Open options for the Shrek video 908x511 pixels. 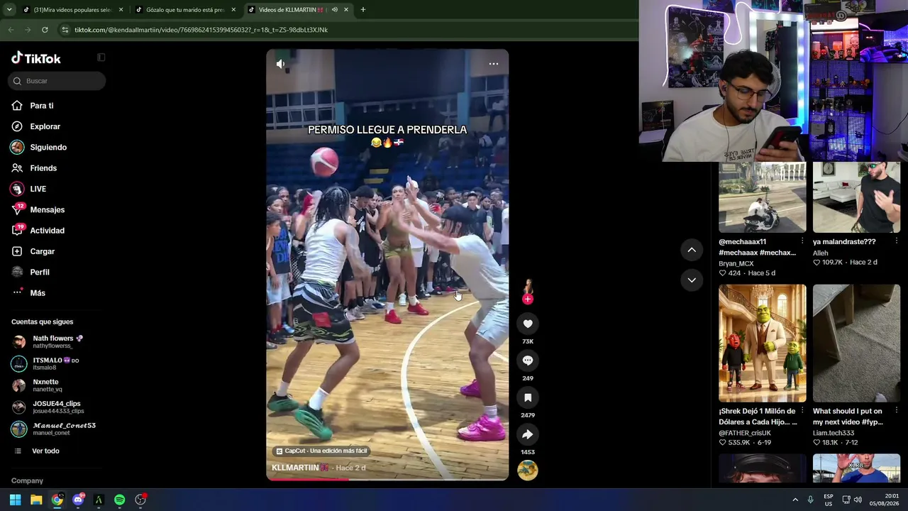802,411
